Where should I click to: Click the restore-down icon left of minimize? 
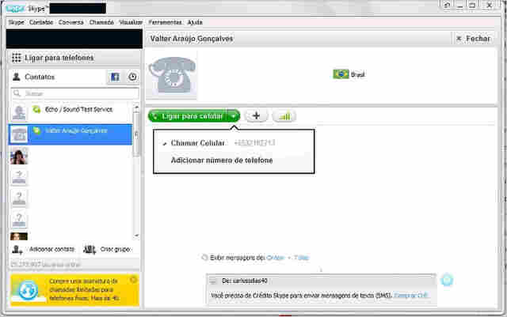click(447, 5)
